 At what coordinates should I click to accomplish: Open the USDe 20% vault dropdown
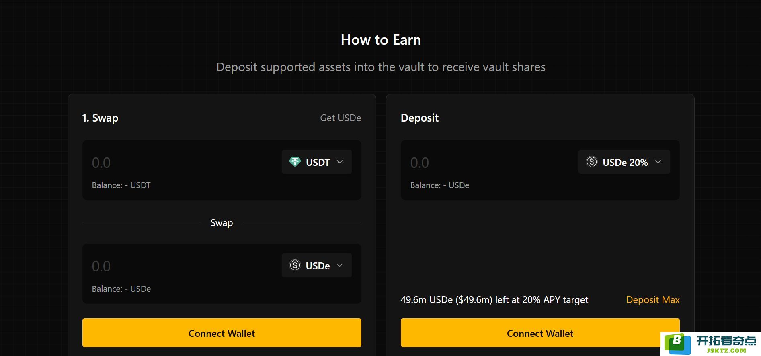(624, 162)
